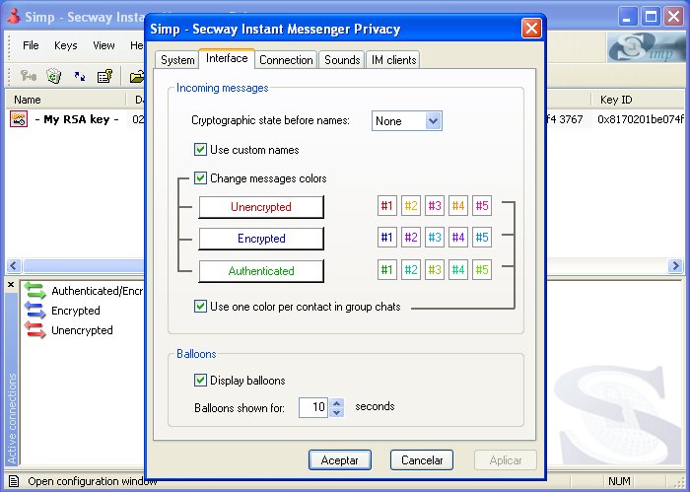Toggle Display balloons checkbox
This screenshot has width=690, height=492.
click(x=200, y=381)
